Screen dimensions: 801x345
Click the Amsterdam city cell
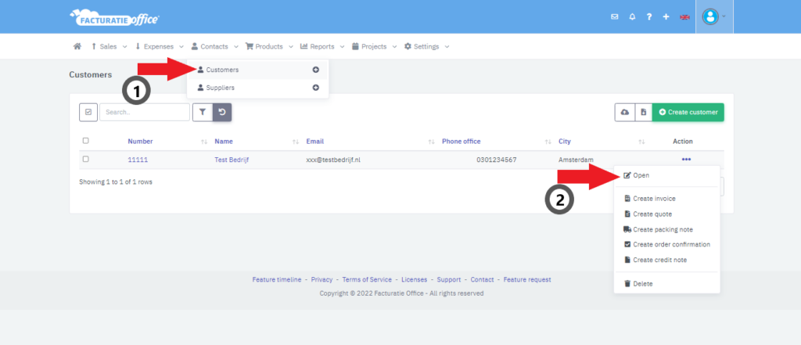[577, 160]
